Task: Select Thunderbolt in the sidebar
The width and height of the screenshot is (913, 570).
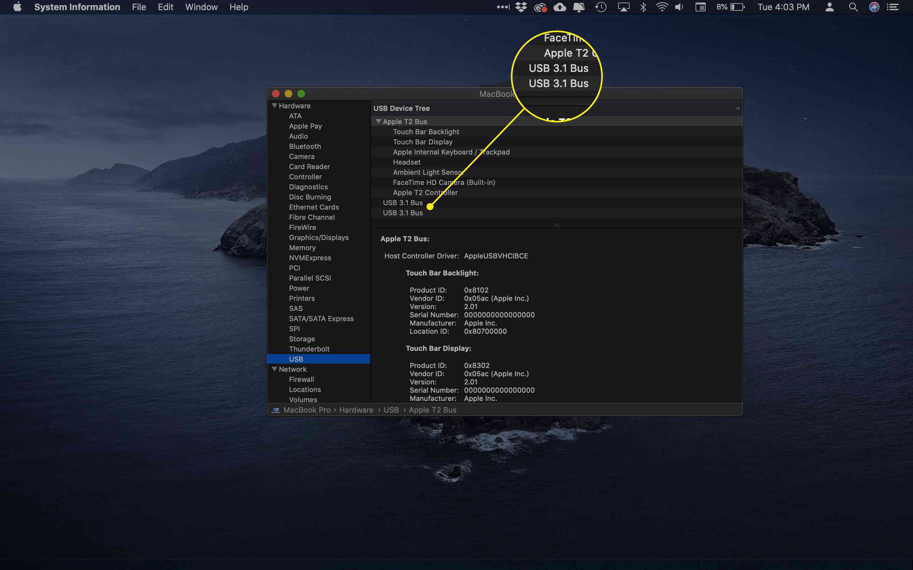Action: tap(309, 349)
